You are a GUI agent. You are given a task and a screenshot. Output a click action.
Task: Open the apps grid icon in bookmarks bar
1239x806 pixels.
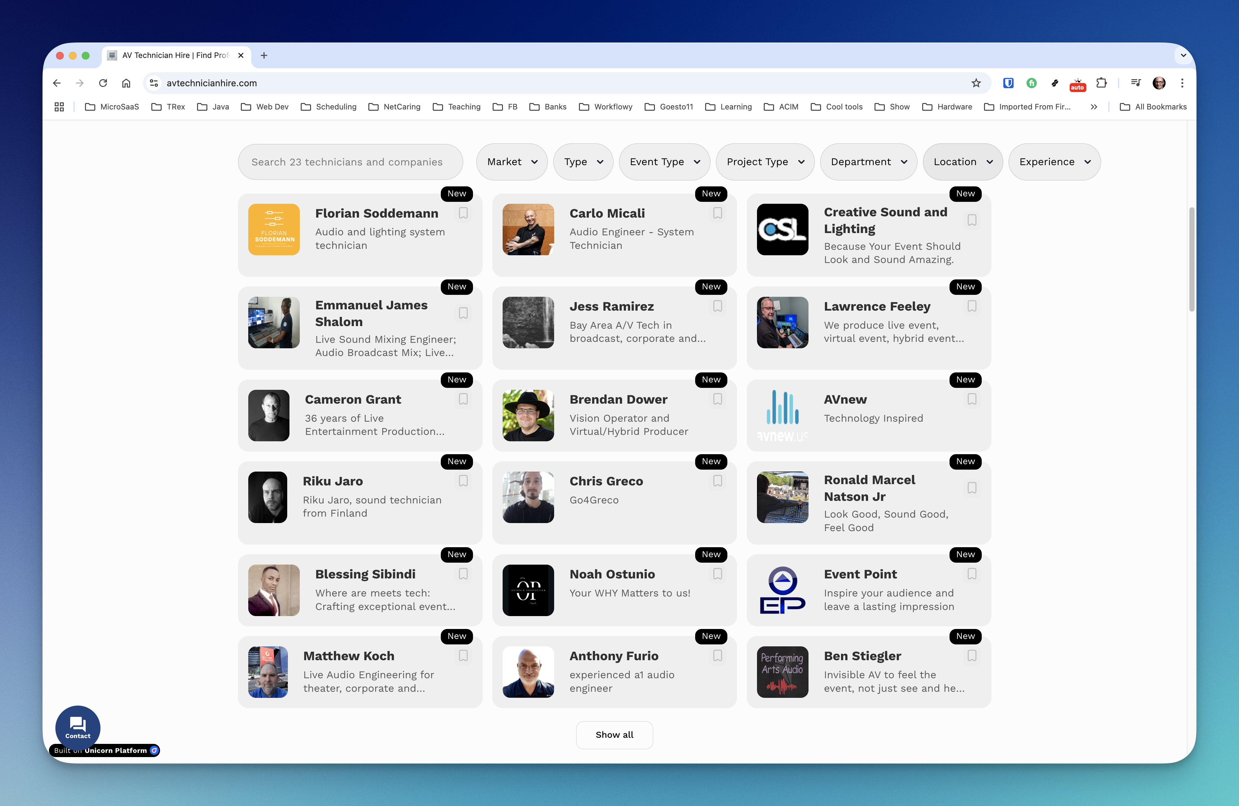pos(59,107)
